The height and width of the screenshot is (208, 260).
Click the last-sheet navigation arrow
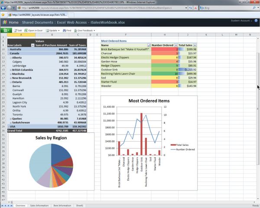pos(11,206)
